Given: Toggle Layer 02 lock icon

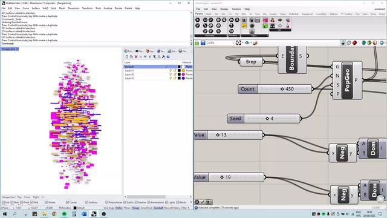Looking at the screenshot, I should coord(175,74).
